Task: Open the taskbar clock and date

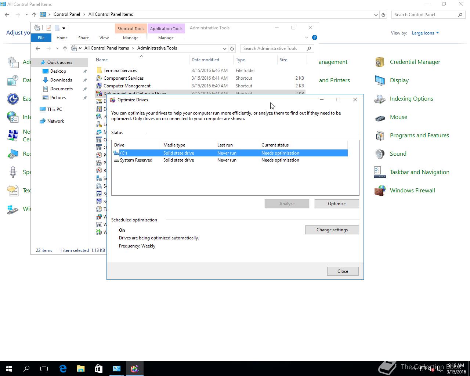Action: [456, 369]
